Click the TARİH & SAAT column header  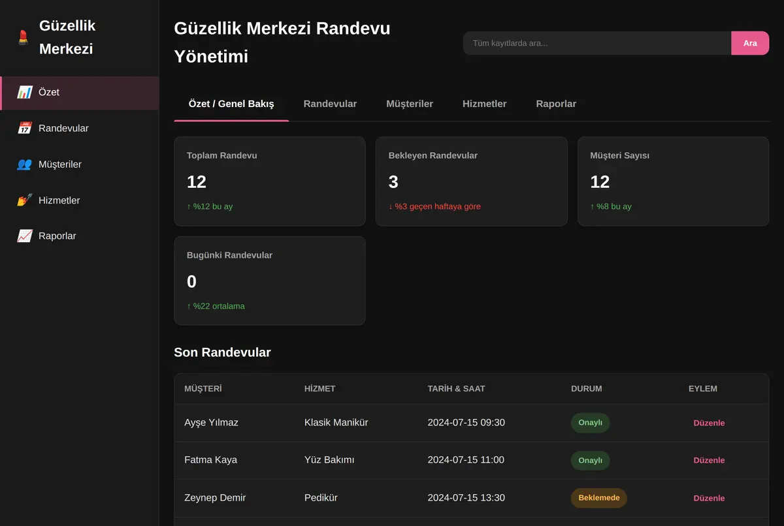[x=457, y=388]
